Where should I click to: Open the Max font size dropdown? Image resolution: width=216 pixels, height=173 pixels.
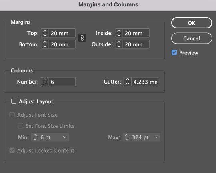[156, 137]
